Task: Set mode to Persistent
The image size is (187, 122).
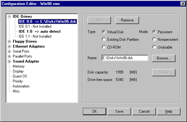Action: point(154,32)
